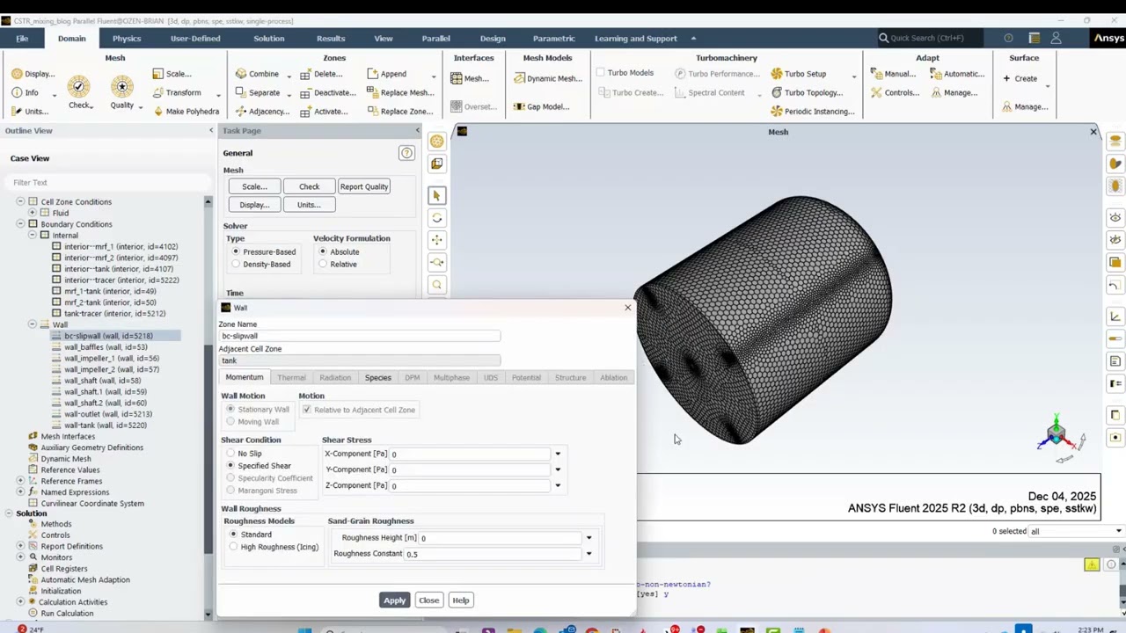The image size is (1126, 633).
Task: Open the ribbon Scale command
Action: pyautogui.click(x=172, y=74)
